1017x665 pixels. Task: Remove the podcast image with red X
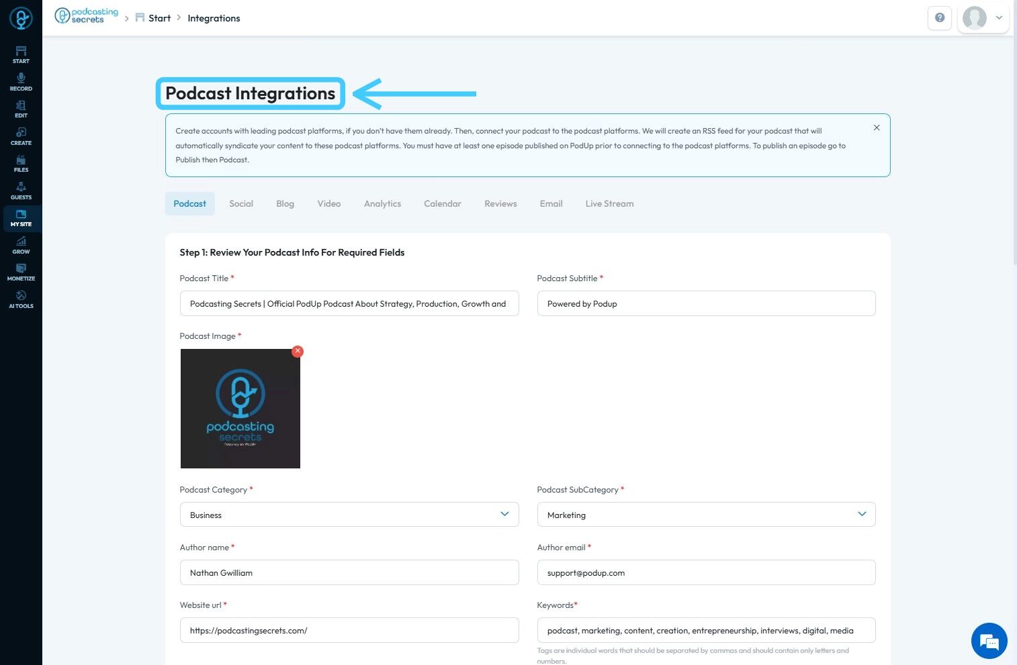tap(298, 351)
